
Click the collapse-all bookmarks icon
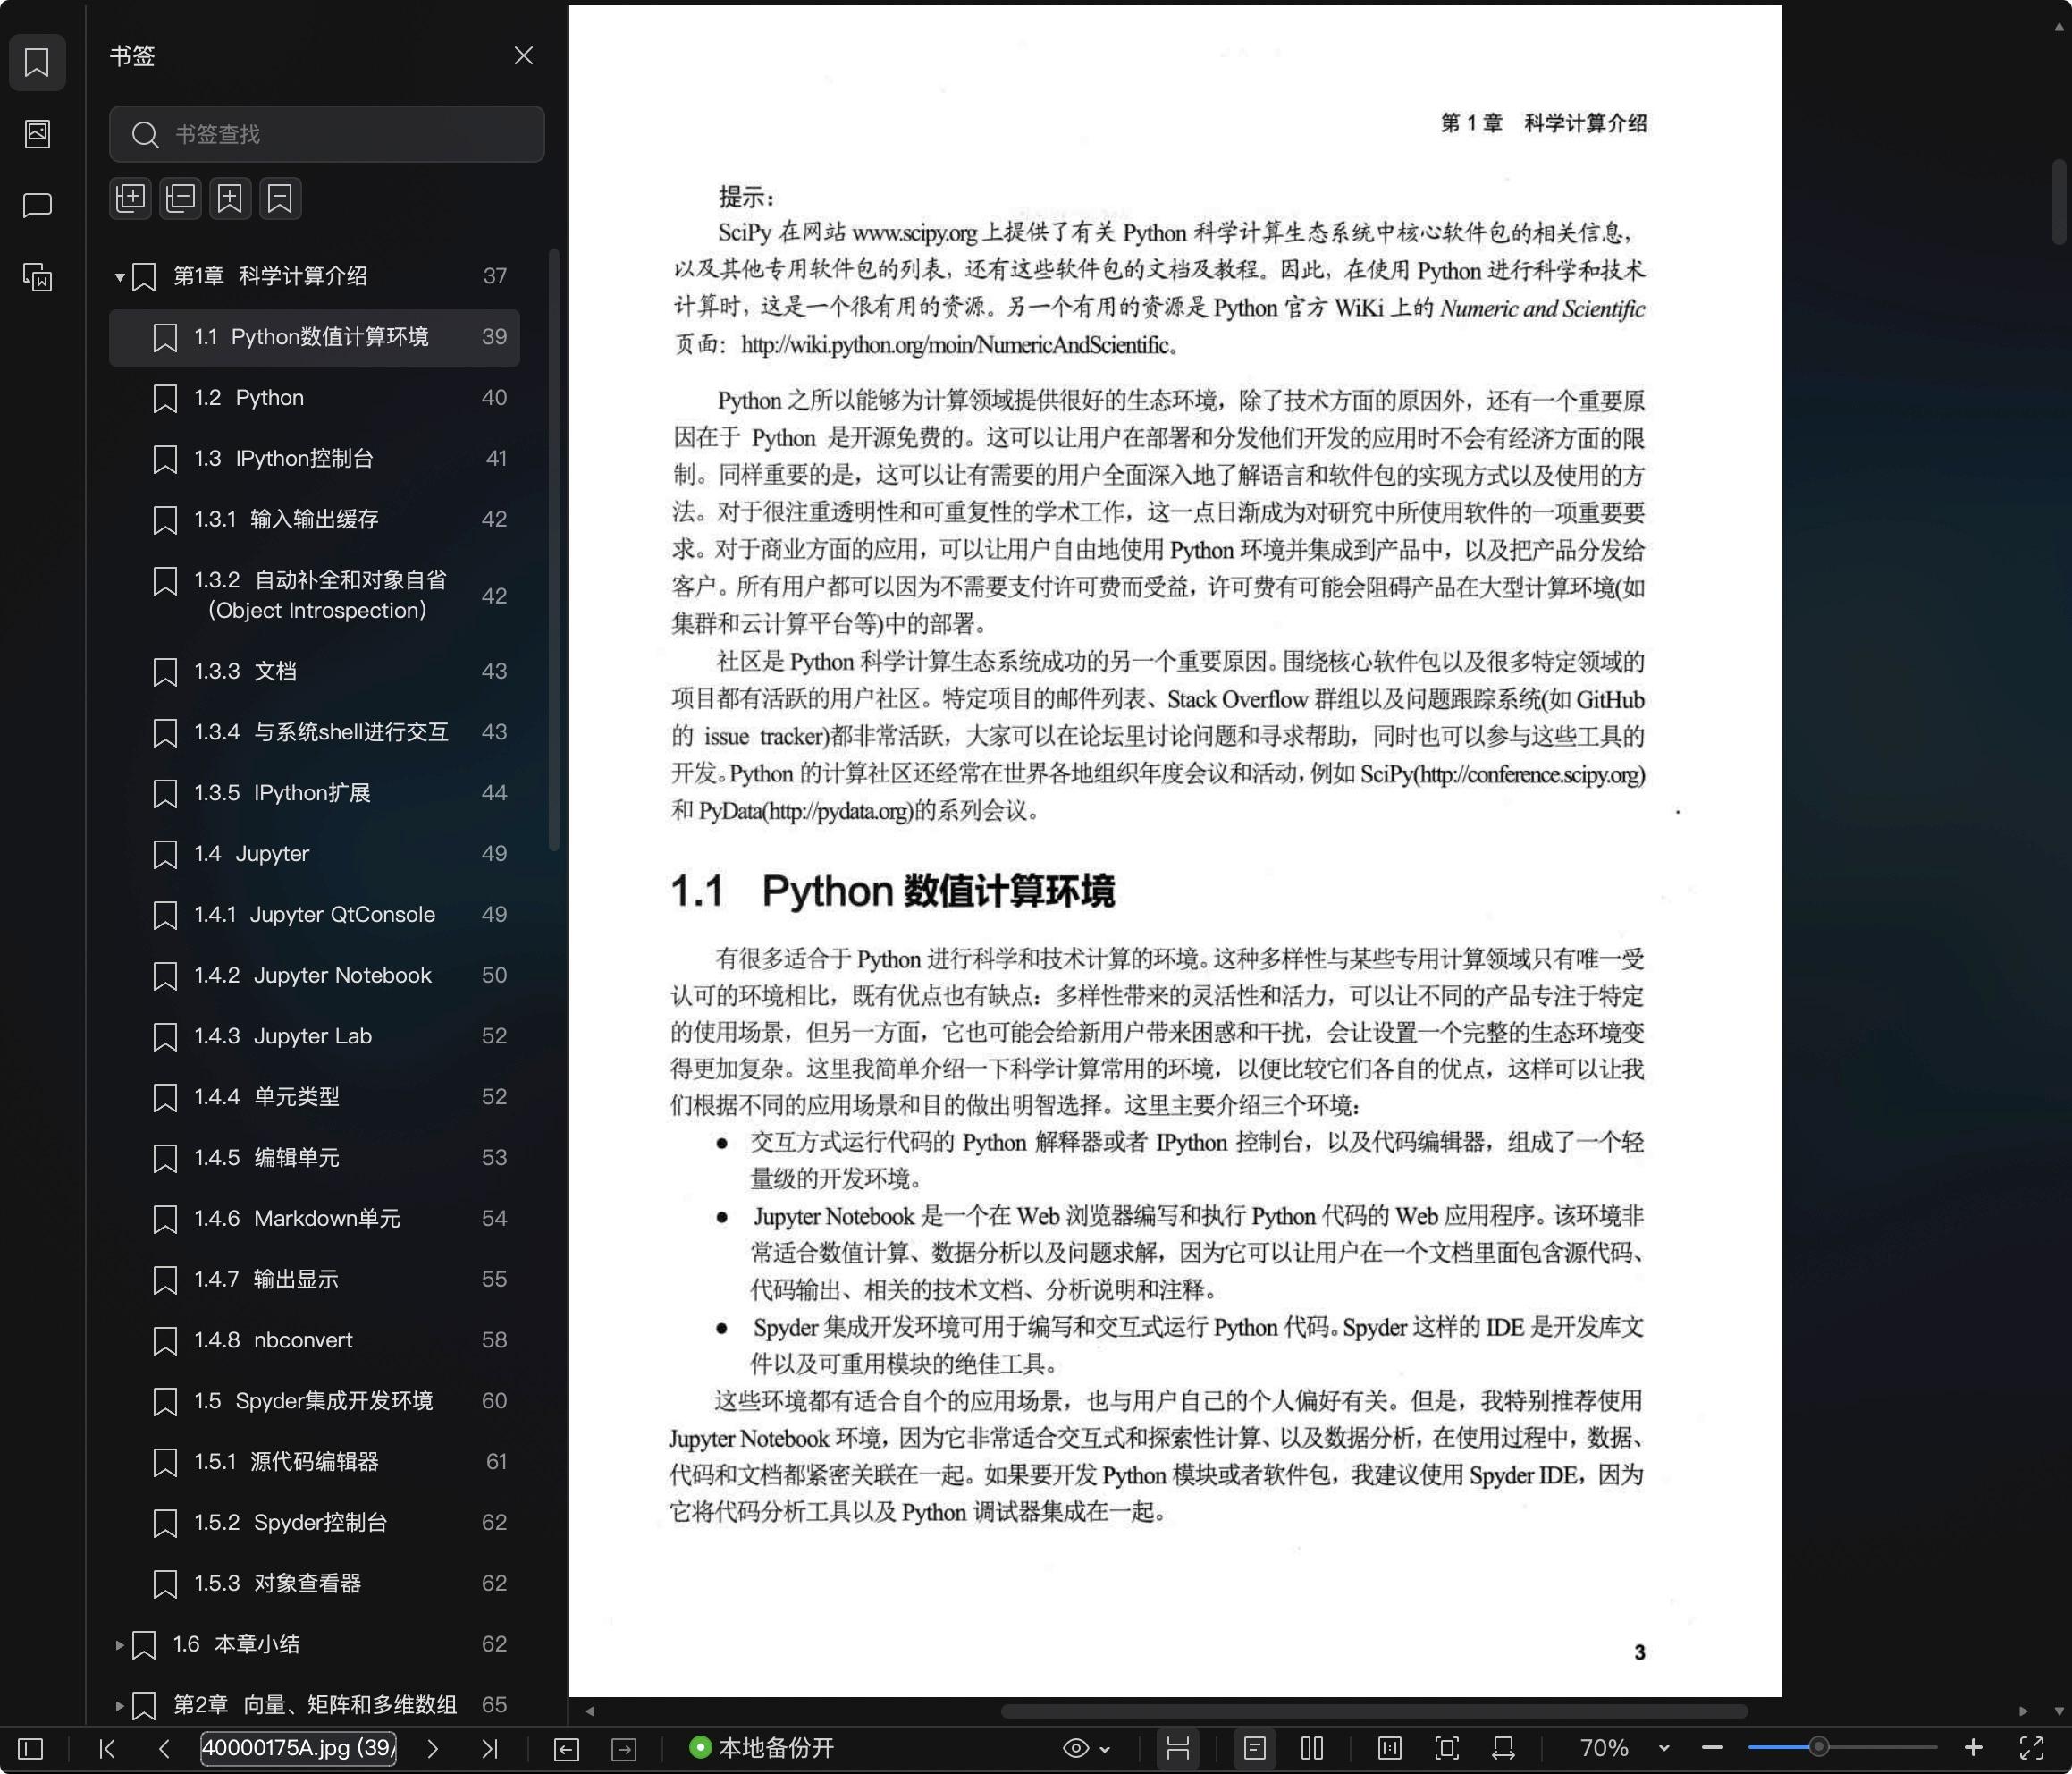click(x=180, y=199)
